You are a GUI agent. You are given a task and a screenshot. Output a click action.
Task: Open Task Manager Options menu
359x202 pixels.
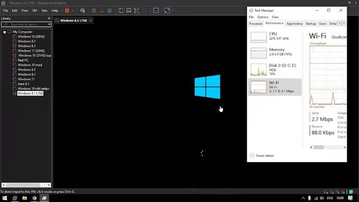point(263,17)
